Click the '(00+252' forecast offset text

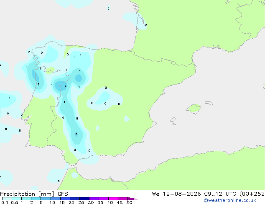[x=252, y=194]
